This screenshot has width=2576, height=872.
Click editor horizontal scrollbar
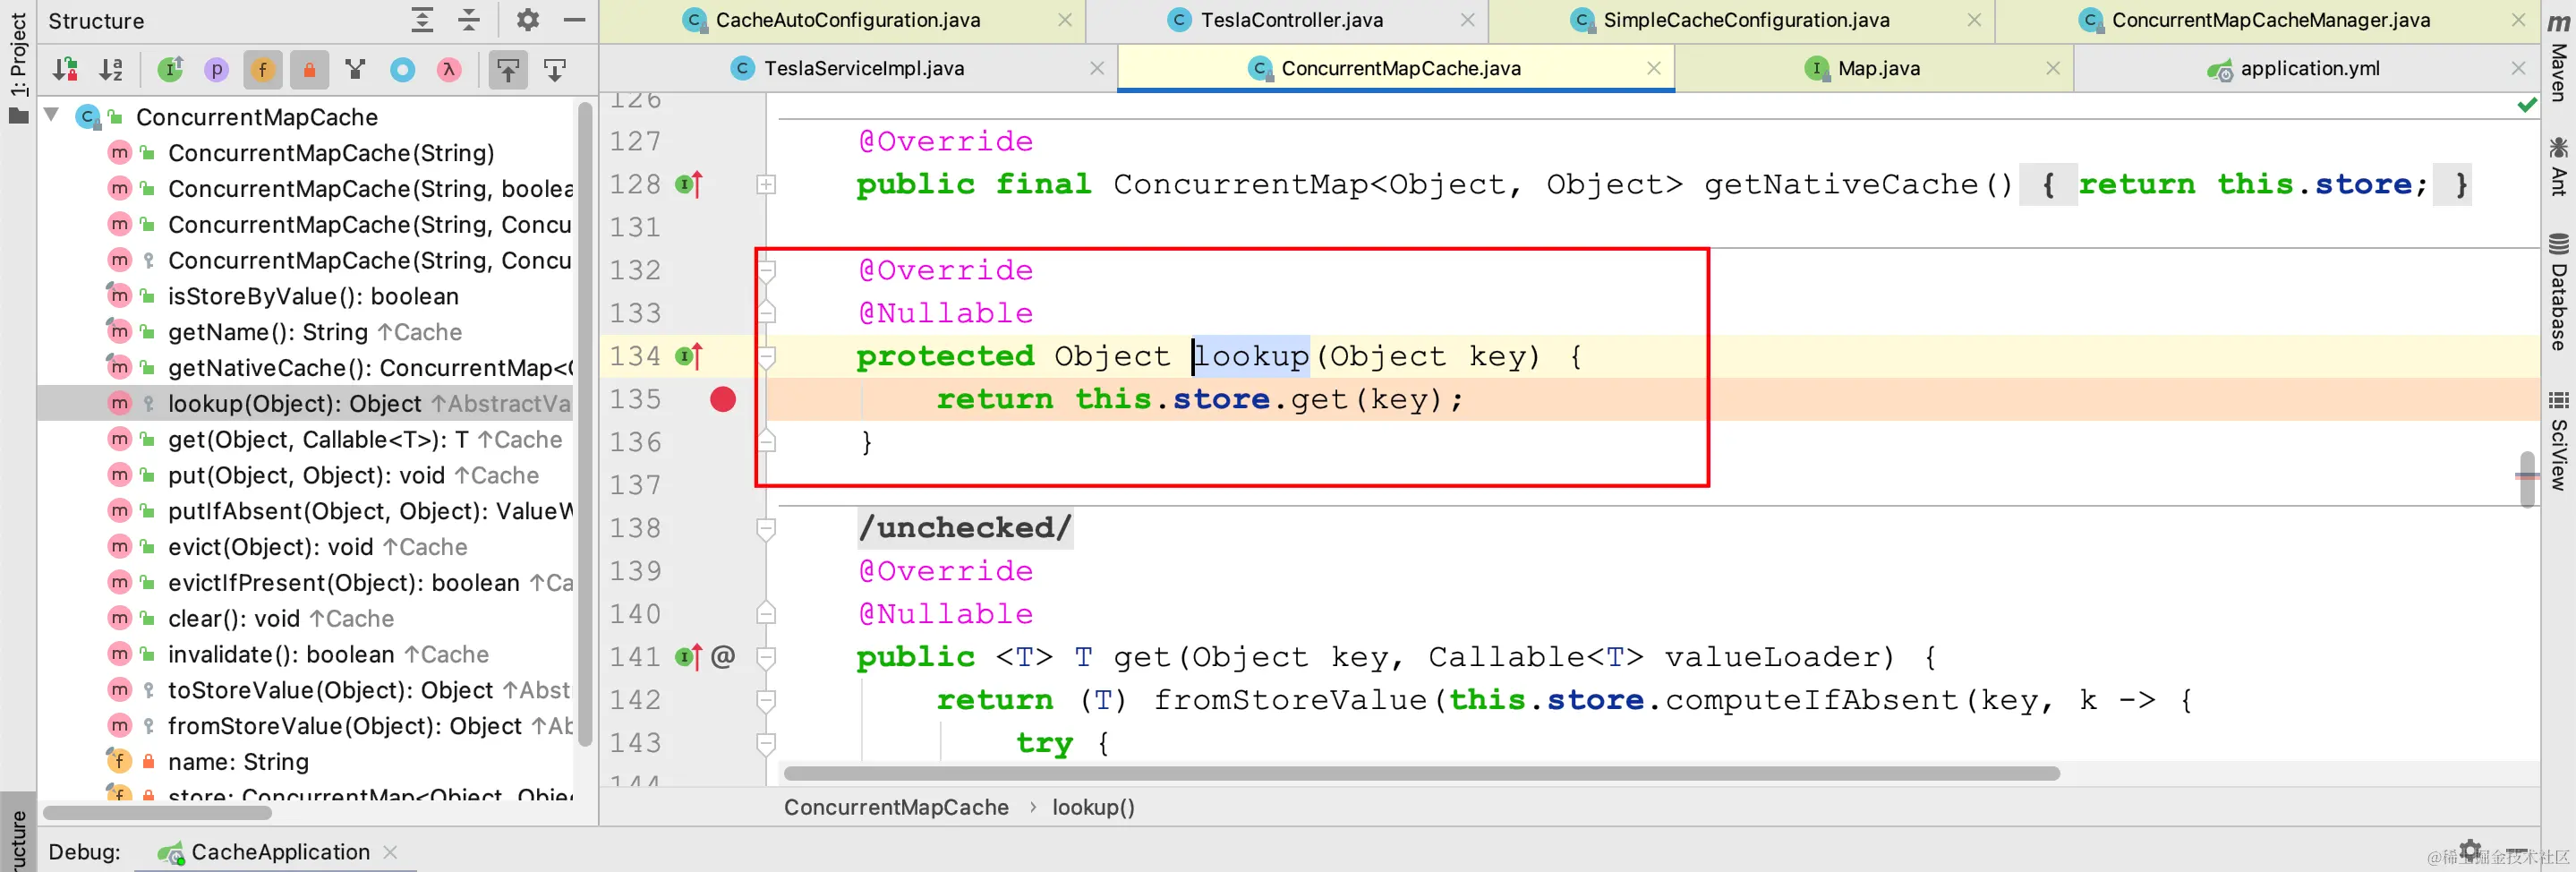pyautogui.click(x=1421, y=773)
